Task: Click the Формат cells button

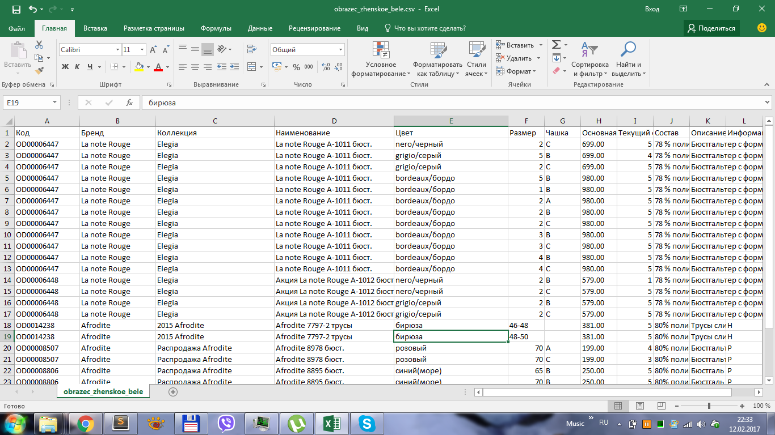Action: 516,71
